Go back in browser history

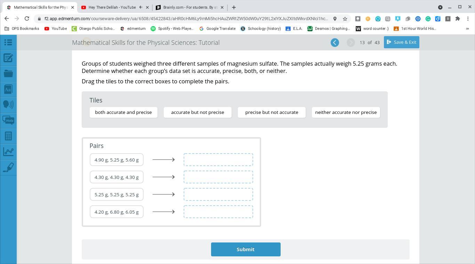7,18
